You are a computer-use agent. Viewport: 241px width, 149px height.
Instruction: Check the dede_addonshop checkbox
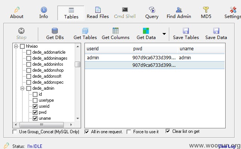click(x=29, y=70)
